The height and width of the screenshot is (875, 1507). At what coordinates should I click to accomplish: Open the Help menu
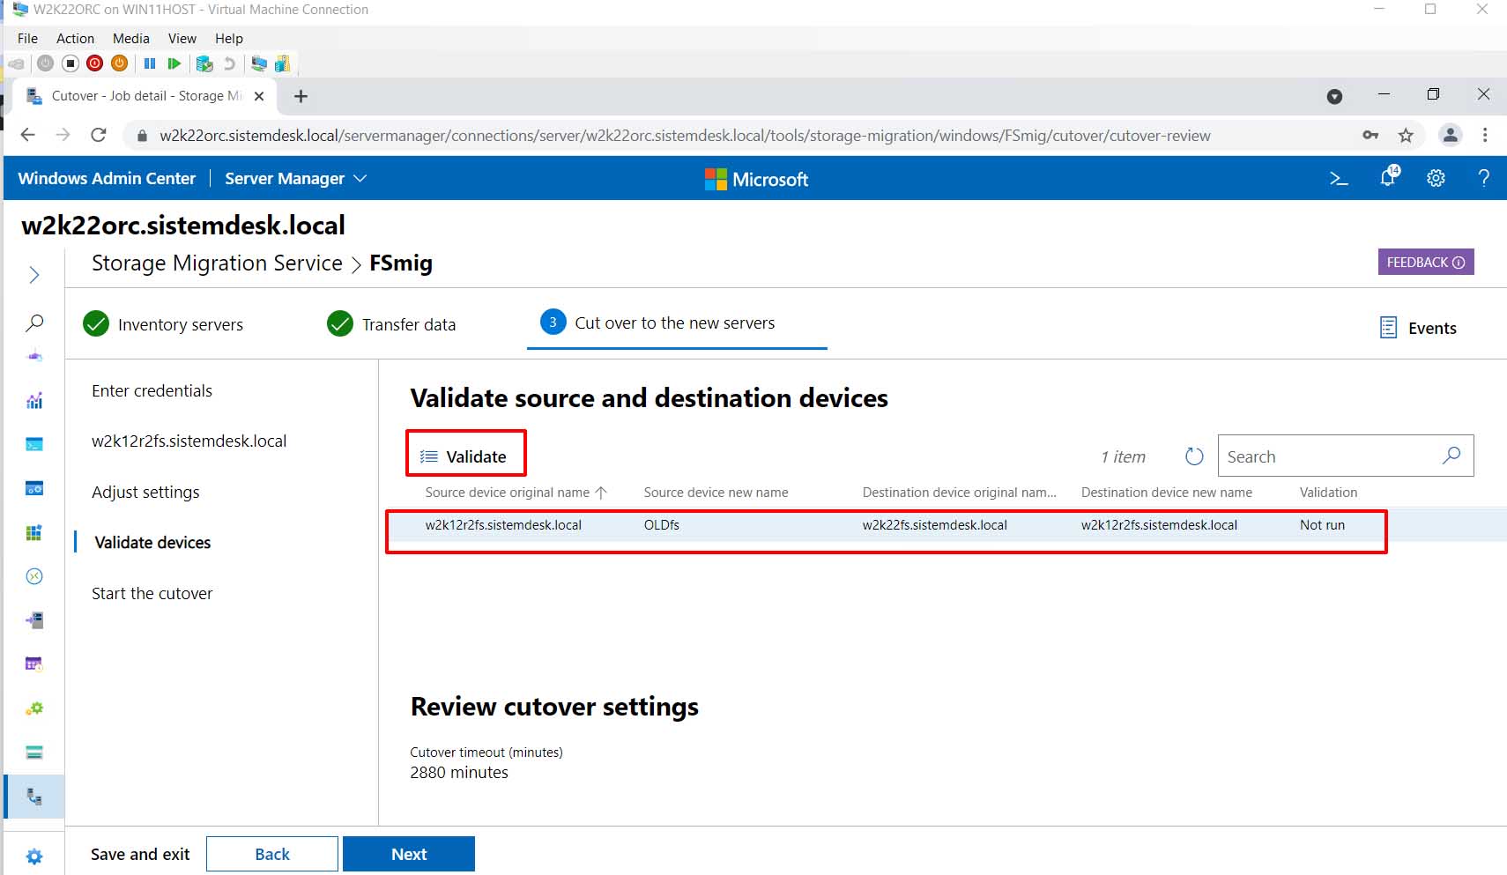(228, 39)
